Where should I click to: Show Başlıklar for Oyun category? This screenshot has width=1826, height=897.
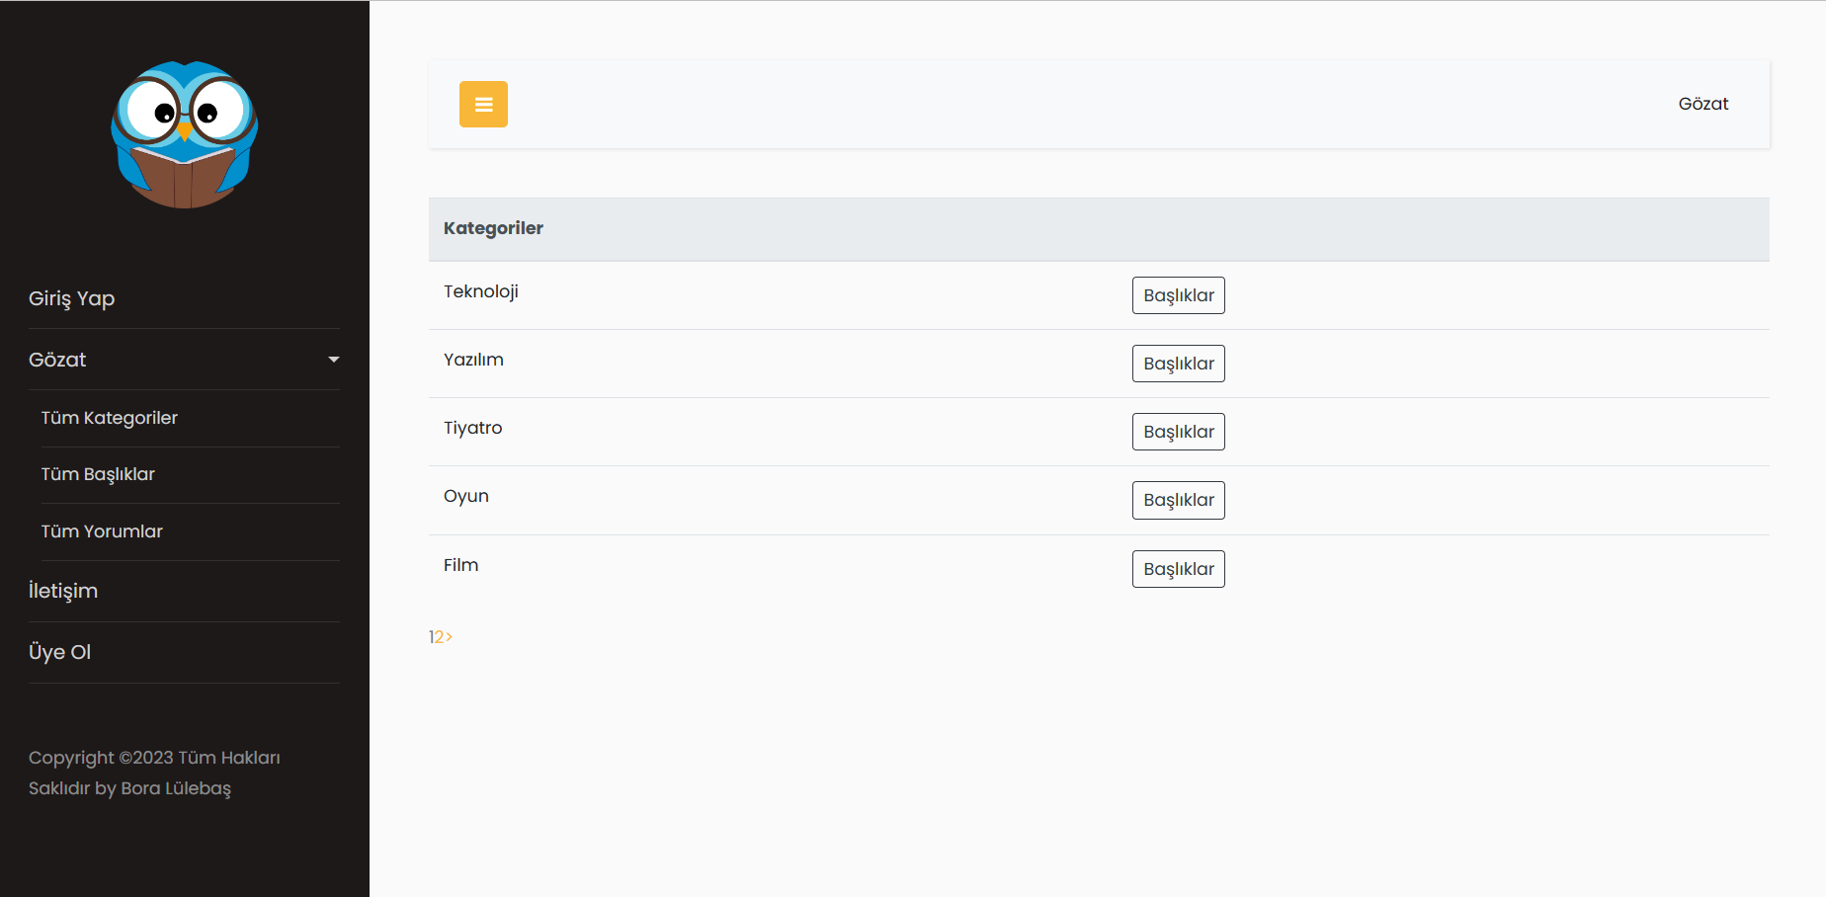click(x=1179, y=500)
